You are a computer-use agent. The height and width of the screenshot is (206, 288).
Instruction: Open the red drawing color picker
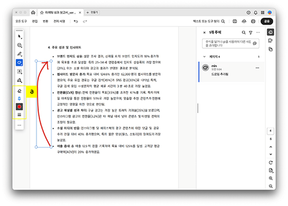click(x=19, y=107)
